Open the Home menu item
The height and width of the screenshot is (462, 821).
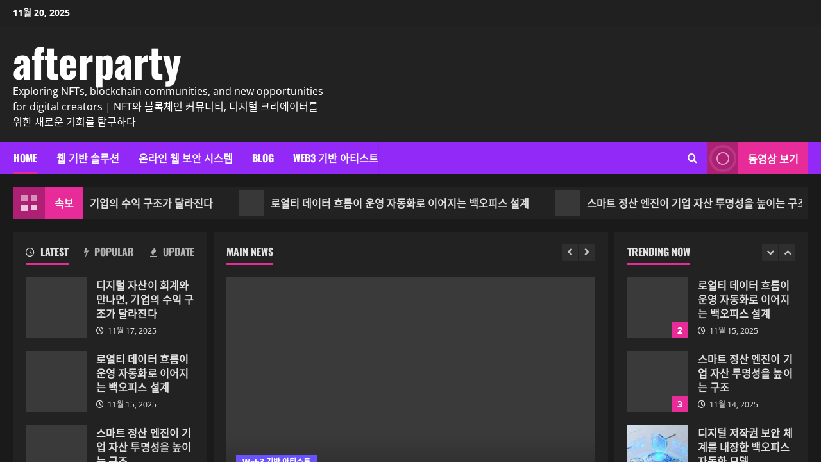25,158
